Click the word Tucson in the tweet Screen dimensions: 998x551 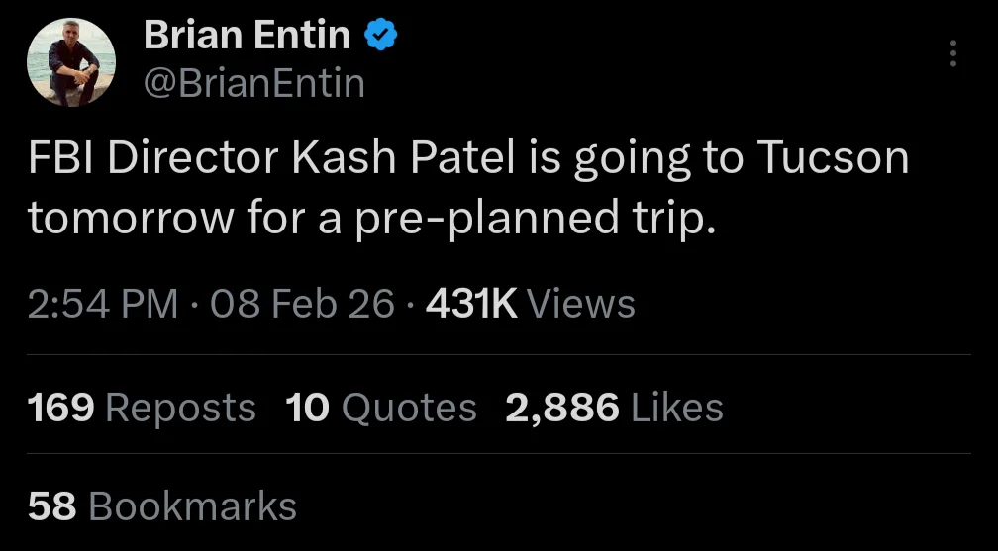coord(832,159)
